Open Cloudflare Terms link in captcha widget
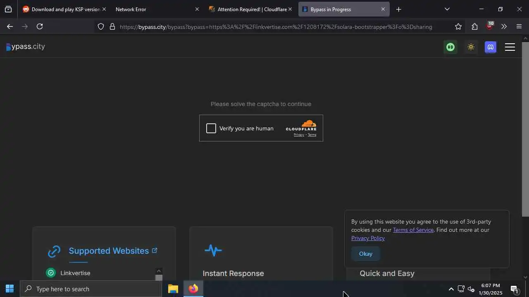 (312, 135)
